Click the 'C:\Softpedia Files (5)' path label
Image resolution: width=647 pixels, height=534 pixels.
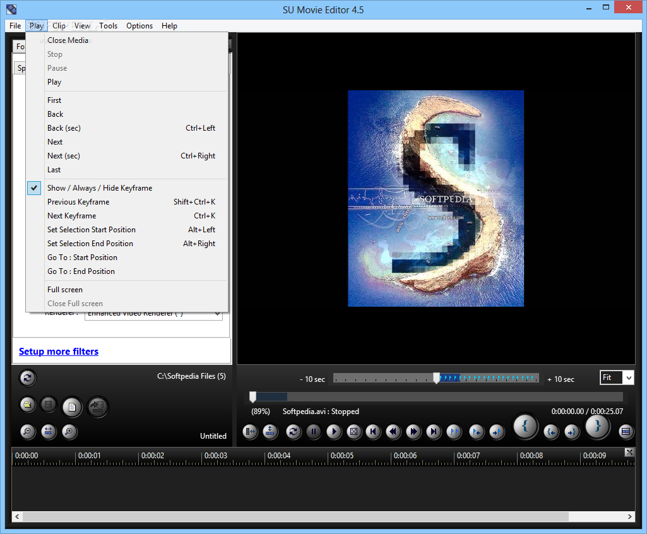coord(191,376)
